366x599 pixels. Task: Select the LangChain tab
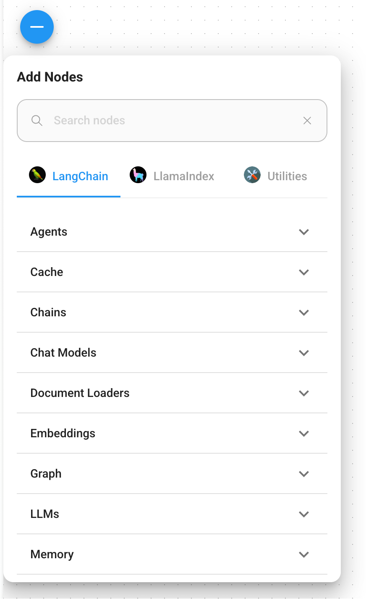[68, 176]
